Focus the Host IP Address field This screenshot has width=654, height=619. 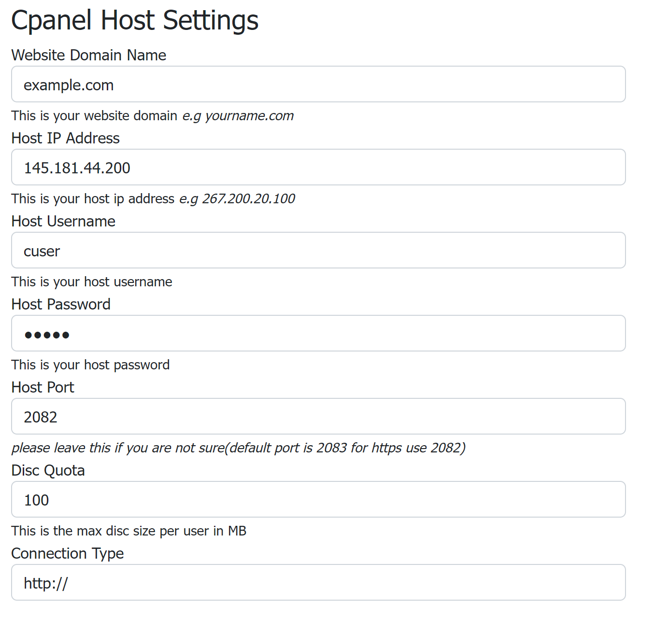click(318, 168)
